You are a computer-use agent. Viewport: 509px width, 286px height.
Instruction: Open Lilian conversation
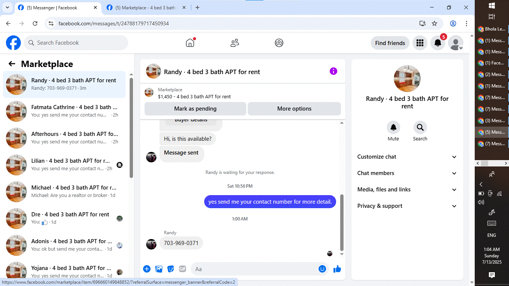(64, 165)
